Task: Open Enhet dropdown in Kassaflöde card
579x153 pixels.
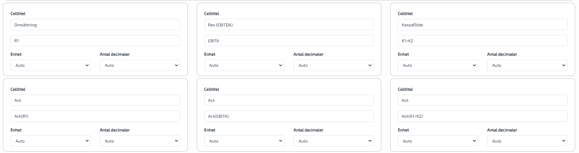Action: coord(438,65)
